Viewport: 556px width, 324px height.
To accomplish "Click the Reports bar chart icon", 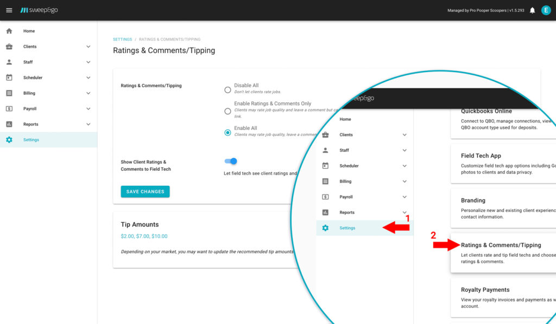I will (x=9, y=124).
